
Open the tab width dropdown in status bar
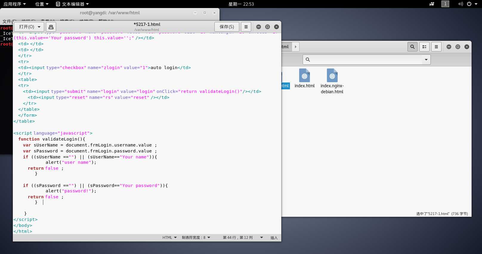tap(196, 238)
